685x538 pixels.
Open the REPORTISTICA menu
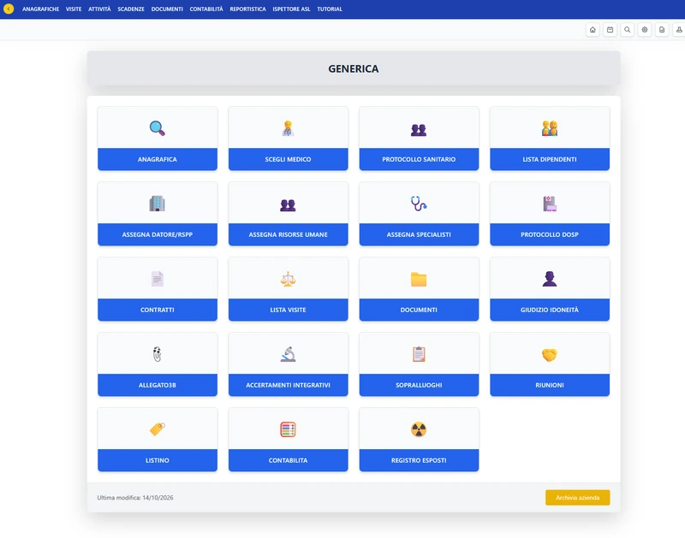coord(247,9)
